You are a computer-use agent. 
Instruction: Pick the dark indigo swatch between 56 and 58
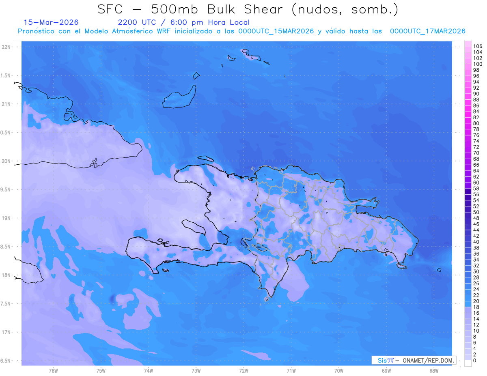click(x=468, y=191)
